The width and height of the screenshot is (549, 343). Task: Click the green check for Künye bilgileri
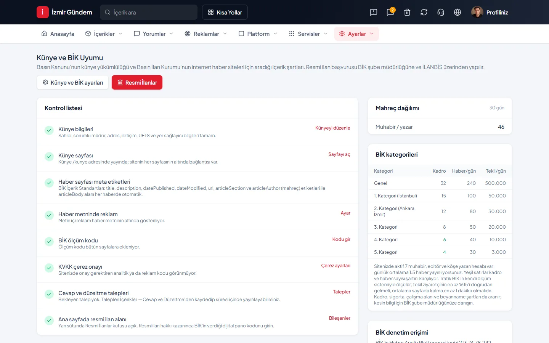pos(49,130)
